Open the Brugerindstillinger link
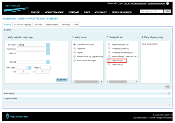 [x=138, y=3]
